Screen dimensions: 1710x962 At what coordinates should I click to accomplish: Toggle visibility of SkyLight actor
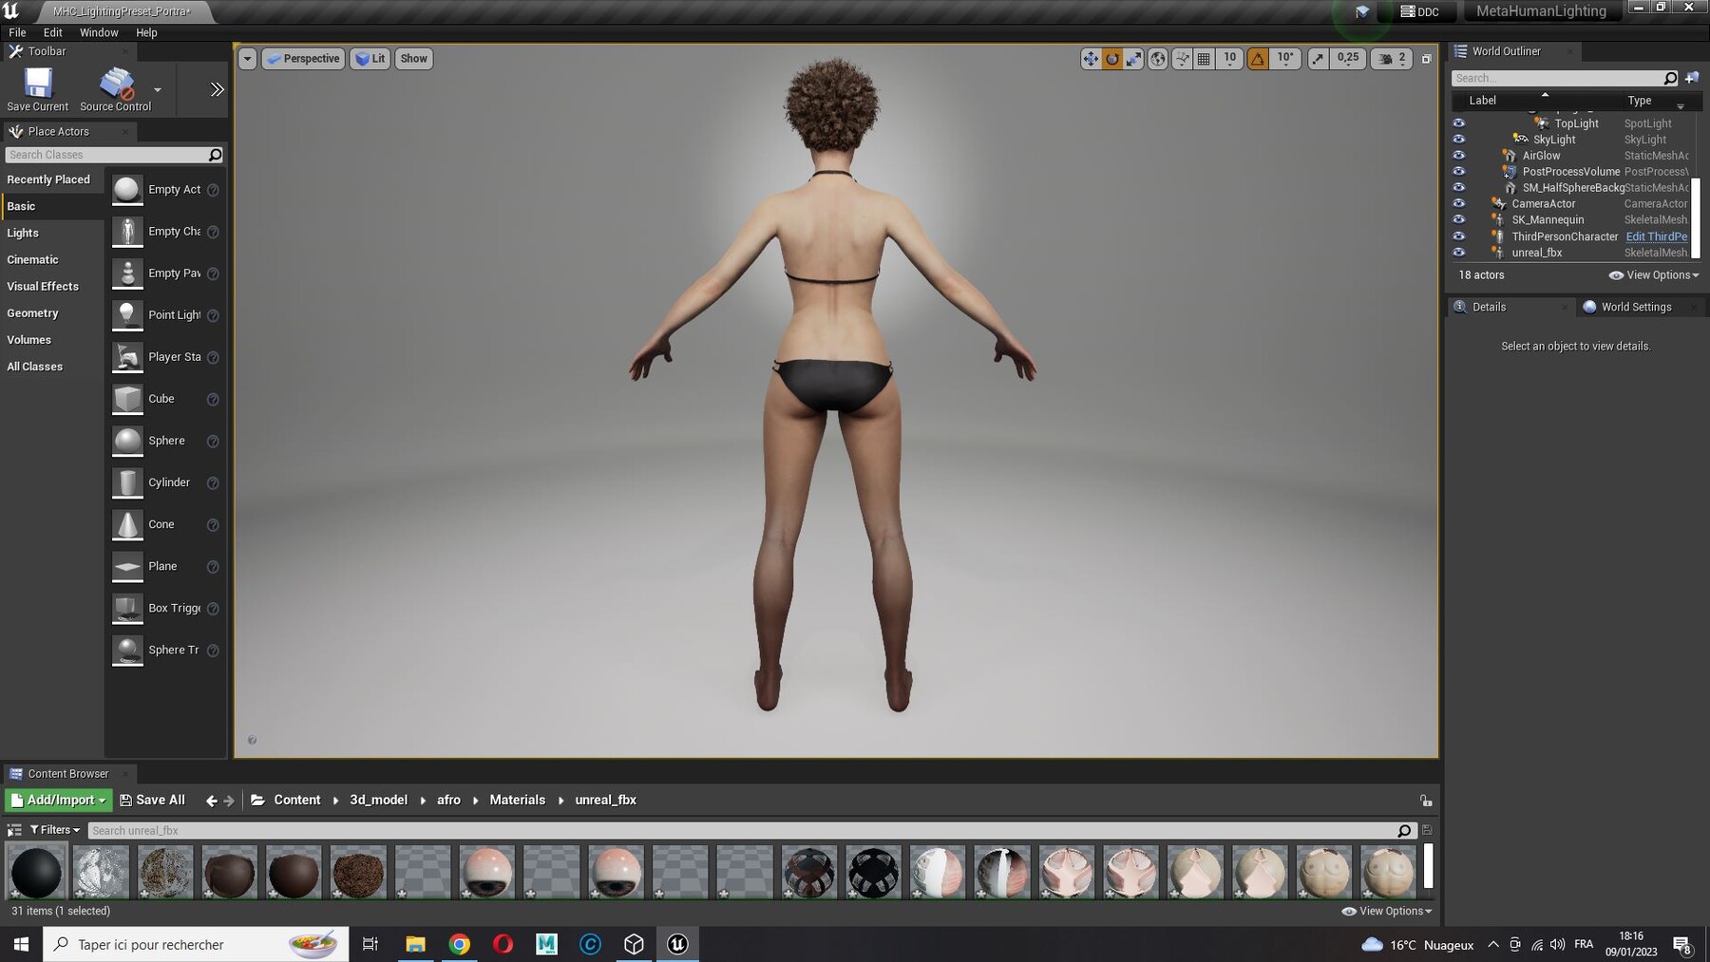click(1458, 140)
